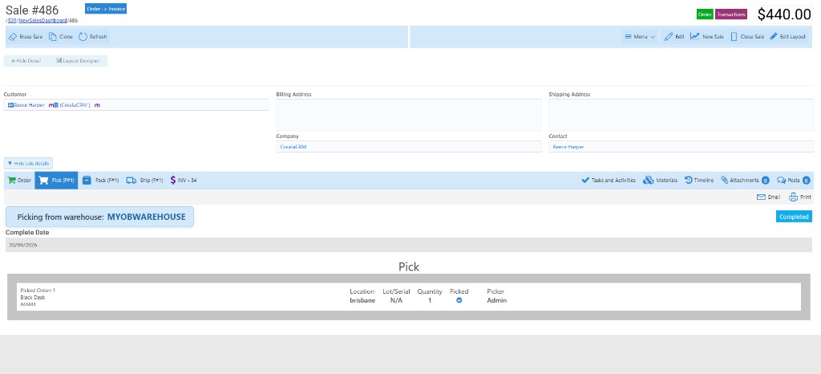
Task: Click the Edit pencil icon
Action: click(x=668, y=37)
